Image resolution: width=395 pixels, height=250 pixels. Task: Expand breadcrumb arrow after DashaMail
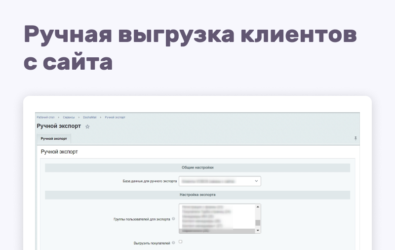[101, 118]
